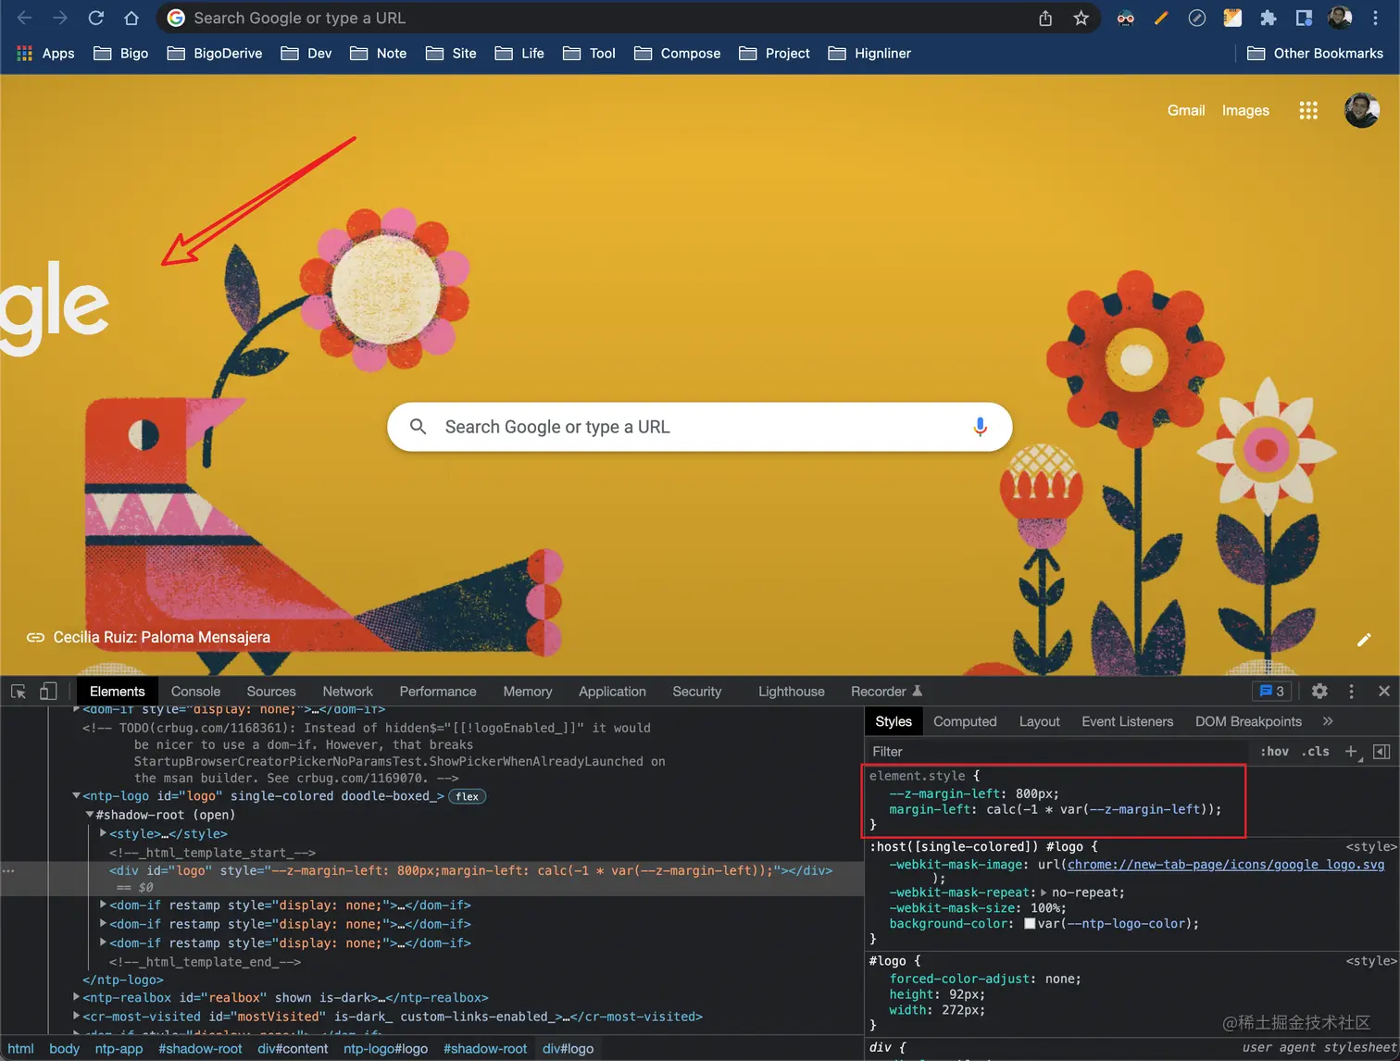Open the Event Listeners tab
This screenshot has width=1400, height=1061.
point(1127,721)
